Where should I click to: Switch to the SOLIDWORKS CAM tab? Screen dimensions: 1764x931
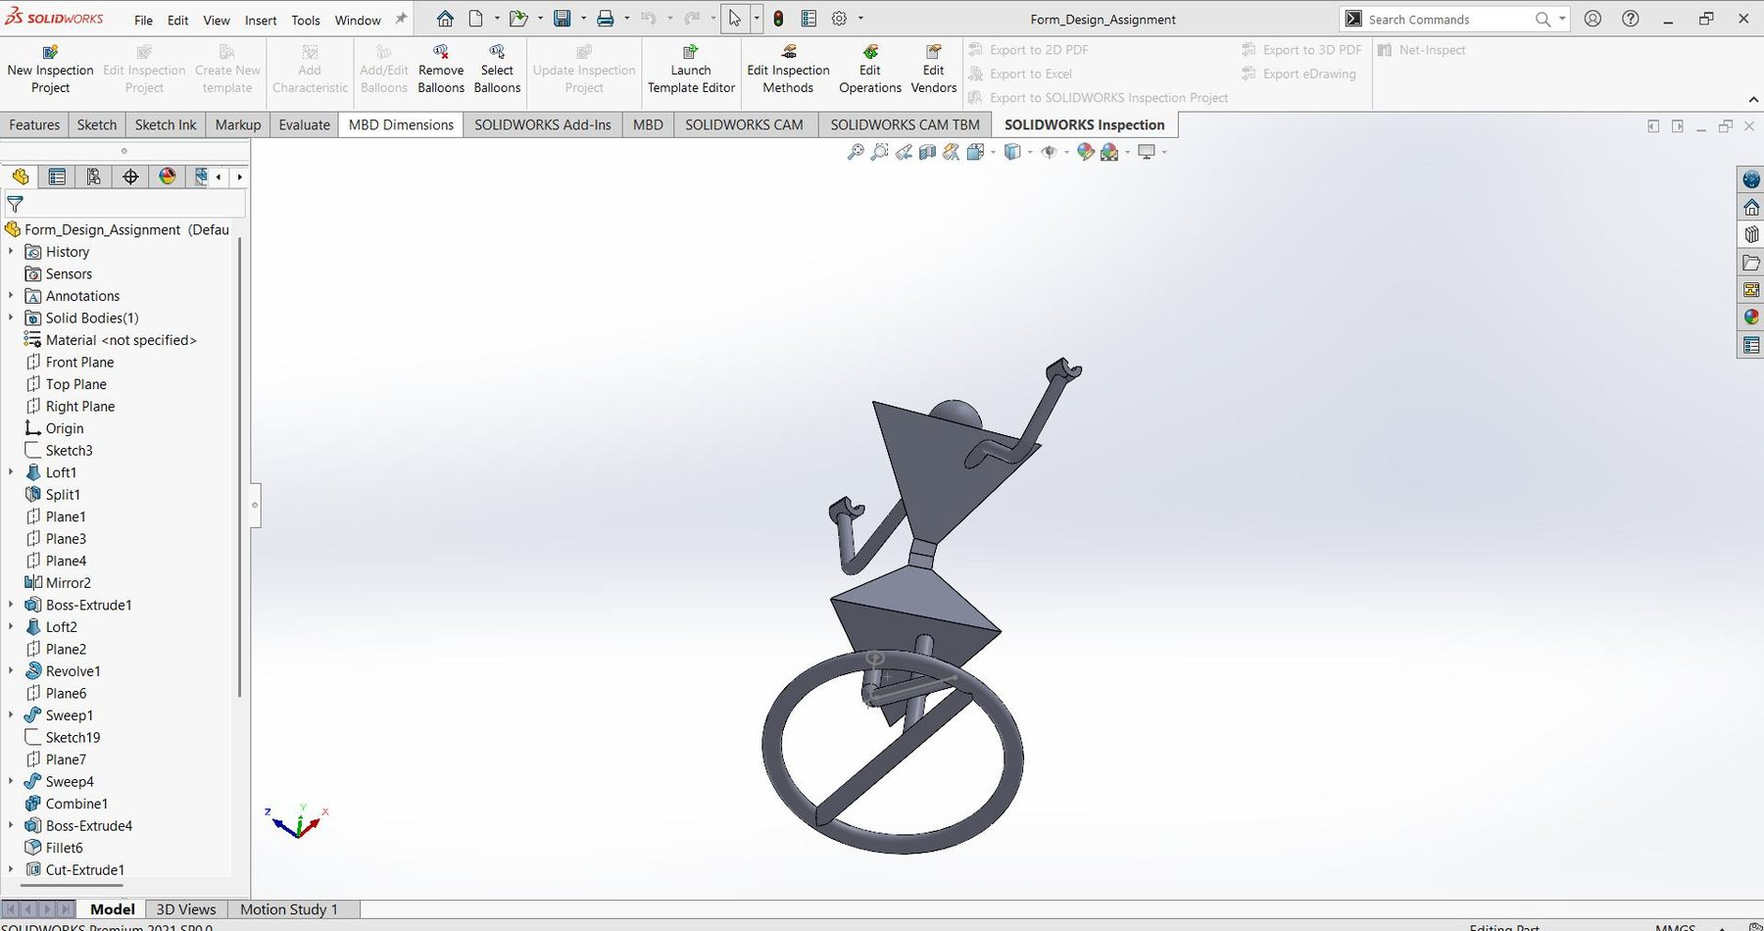744,124
